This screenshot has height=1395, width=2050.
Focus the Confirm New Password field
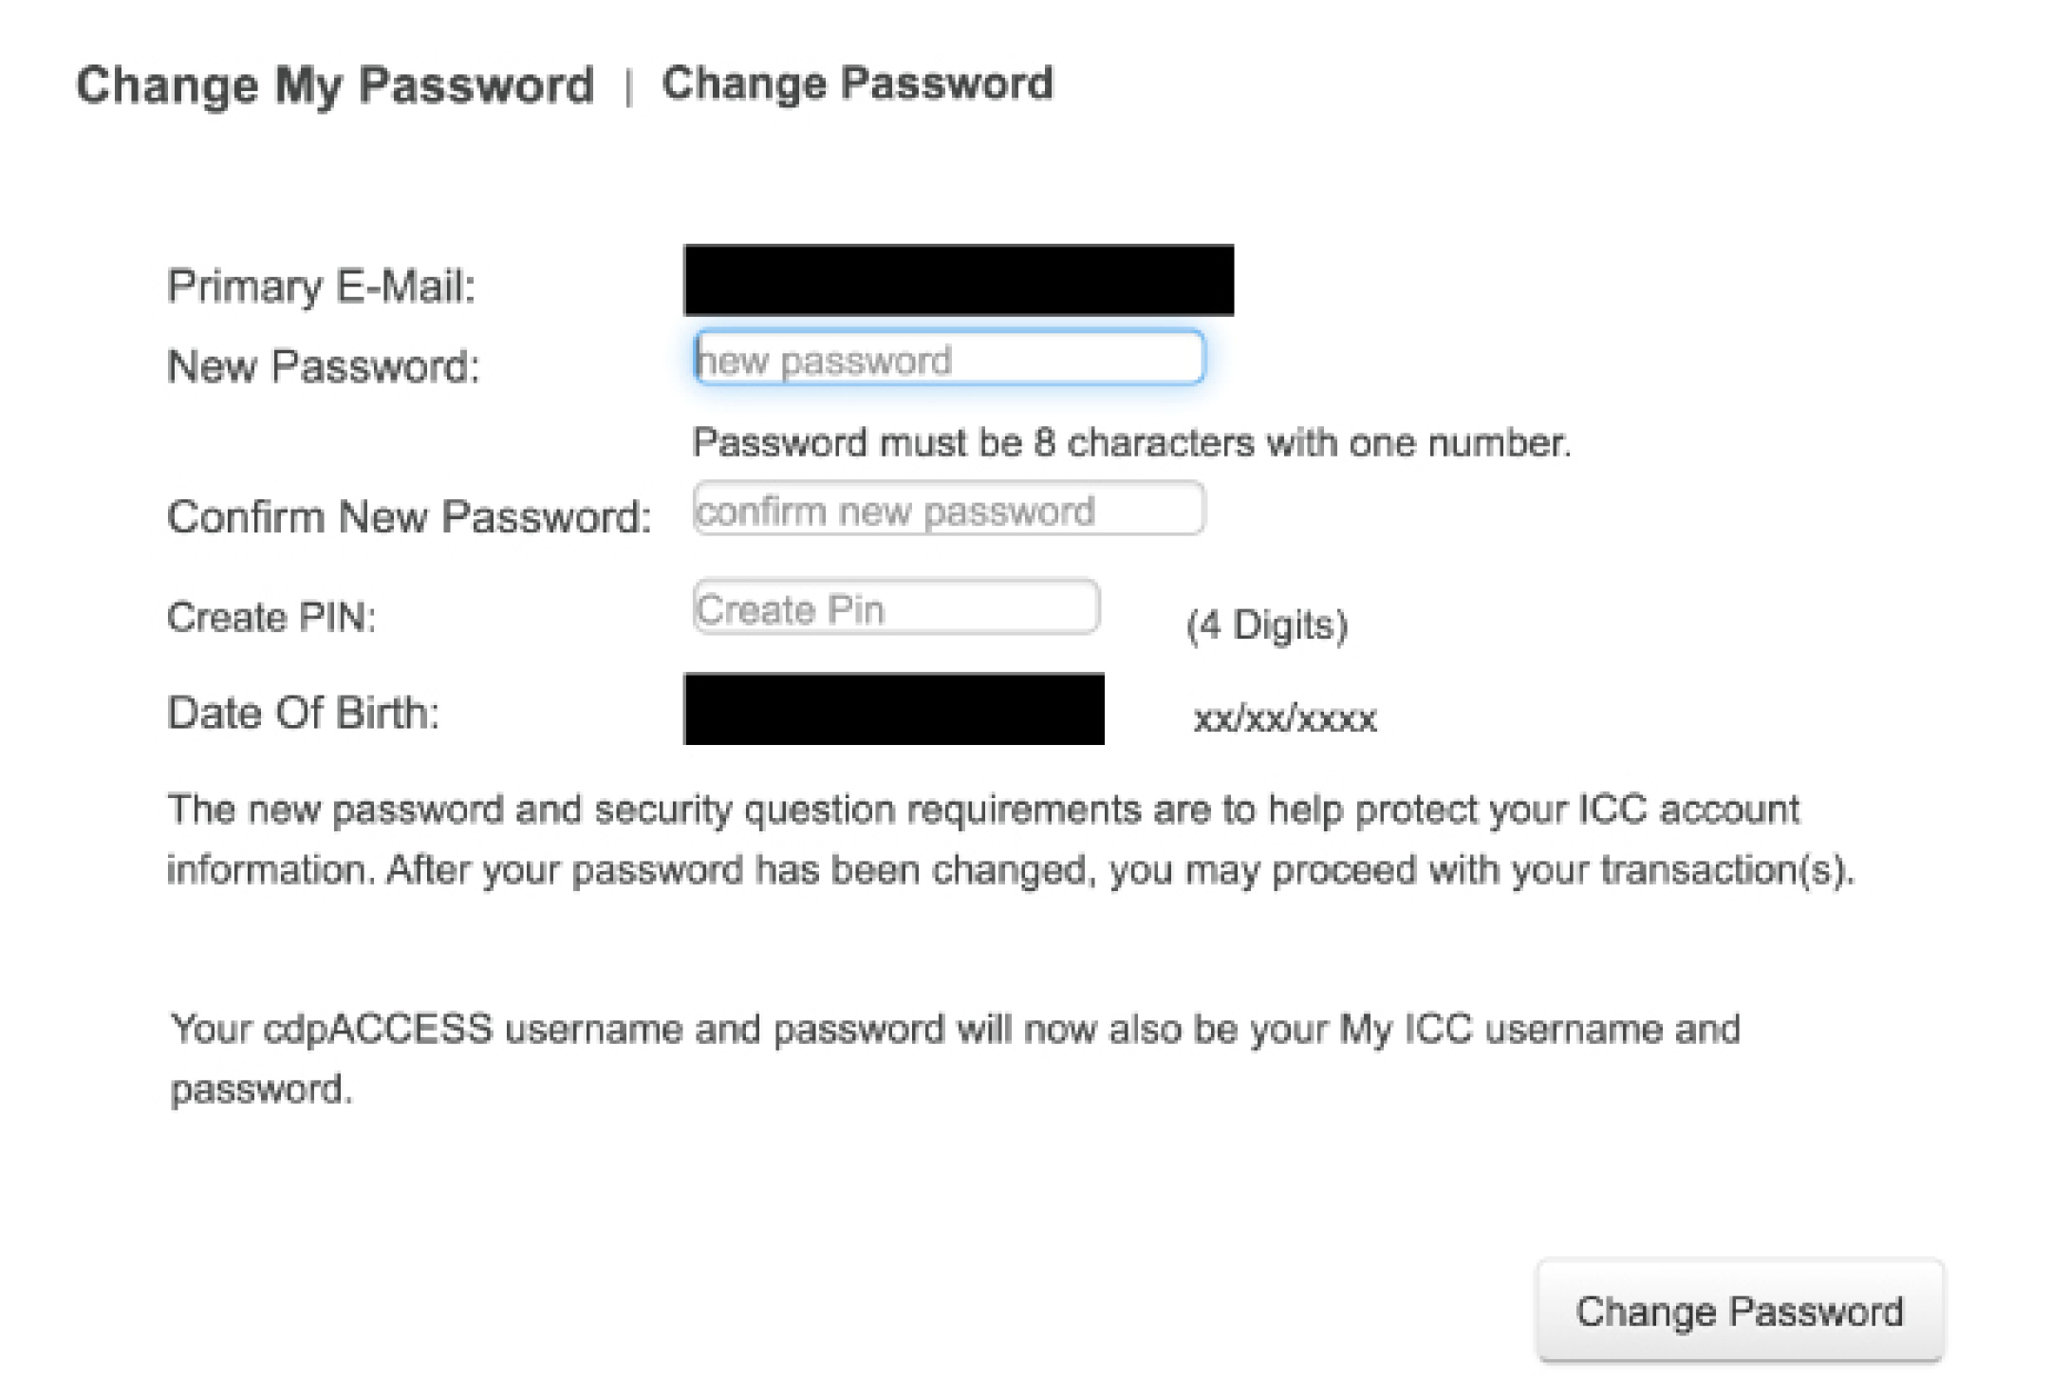coord(949,510)
